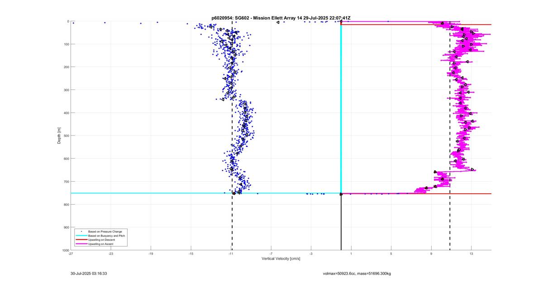The height and width of the screenshot is (281, 543).
Task: Select legend entry 'Based on Pressure Change'
Action: 105,231
